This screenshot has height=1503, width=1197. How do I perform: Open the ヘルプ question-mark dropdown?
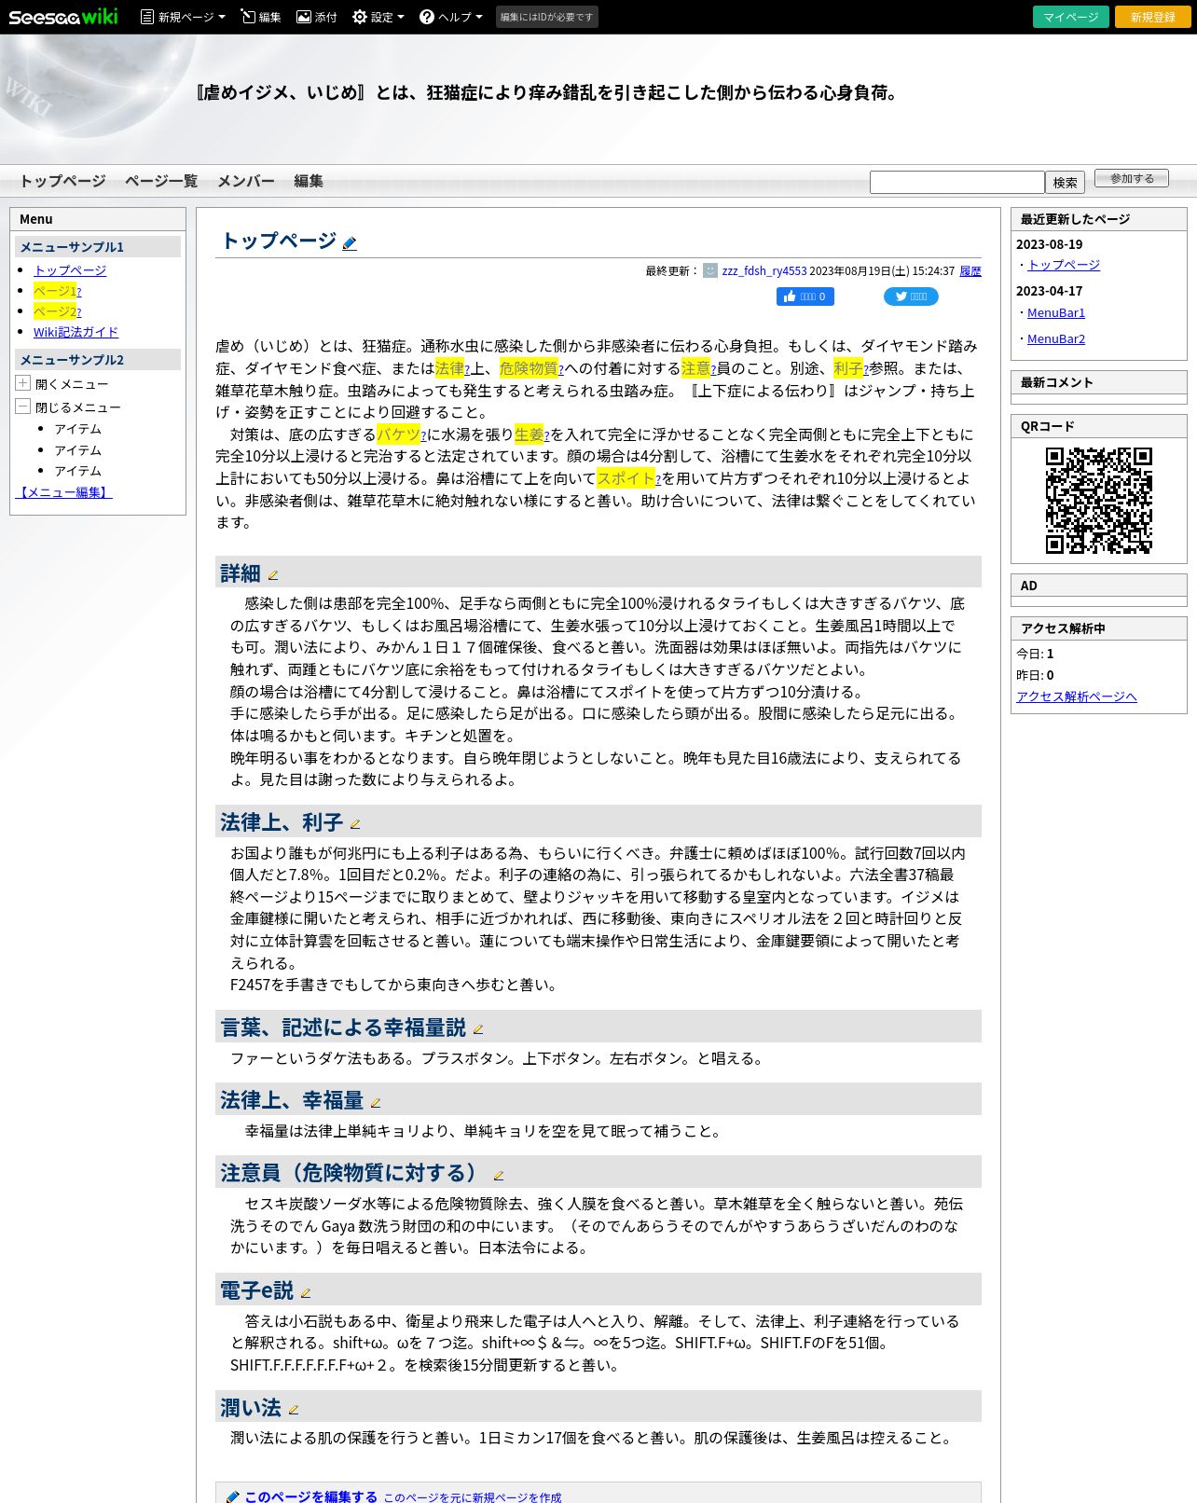(x=451, y=17)
